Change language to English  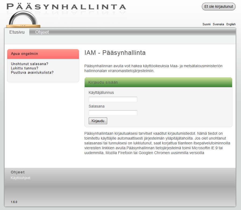pos(231,24)
